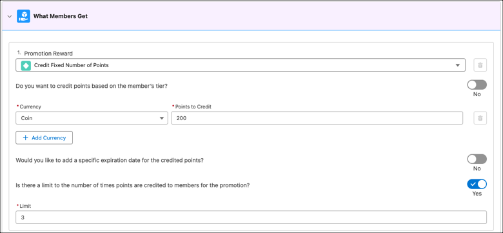Open the Promotion Reward dropdown
The image size is (503, 233).
pyautogui.click(x=241, y=65)
